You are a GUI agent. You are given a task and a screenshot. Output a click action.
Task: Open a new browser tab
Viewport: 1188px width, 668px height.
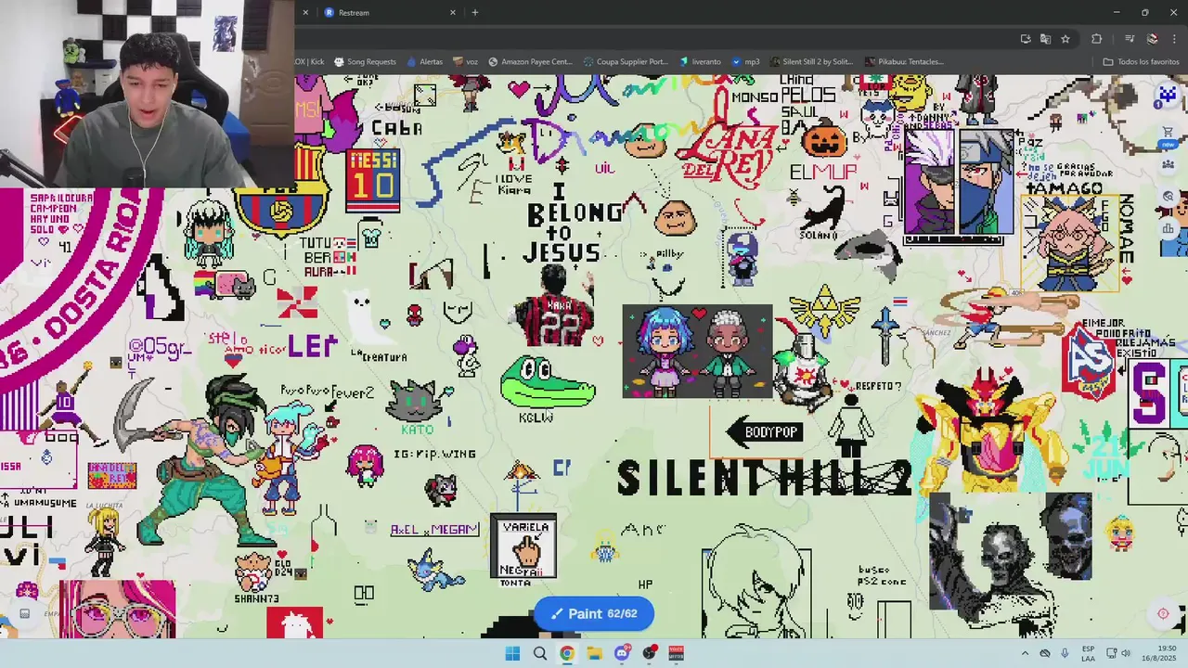pyautogui.click(x=475, y=12)
